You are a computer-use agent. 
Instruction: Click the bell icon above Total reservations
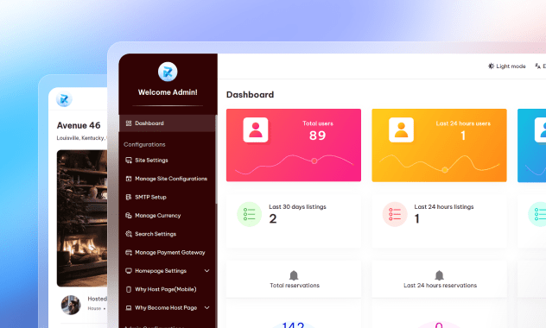point(294,275)
